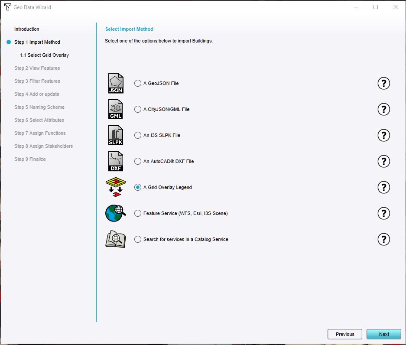Choose An I3S SLPK File option
The height and width of the screenshot is (345, 406).
[x=137, y=135]
